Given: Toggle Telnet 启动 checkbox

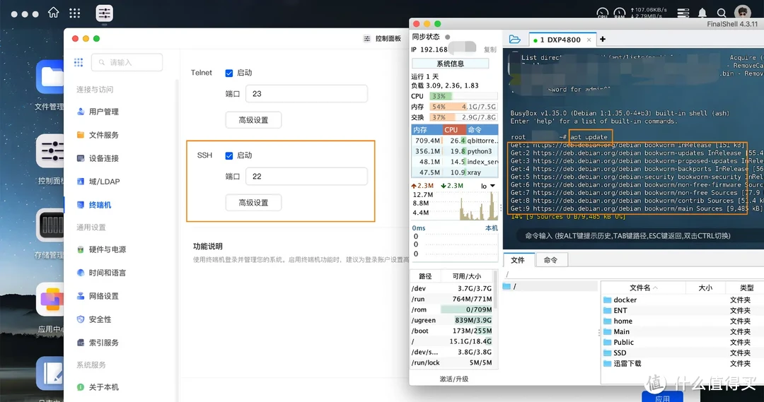Looking at the screenshot, I should pyautogui.click(x=229, y=73).
